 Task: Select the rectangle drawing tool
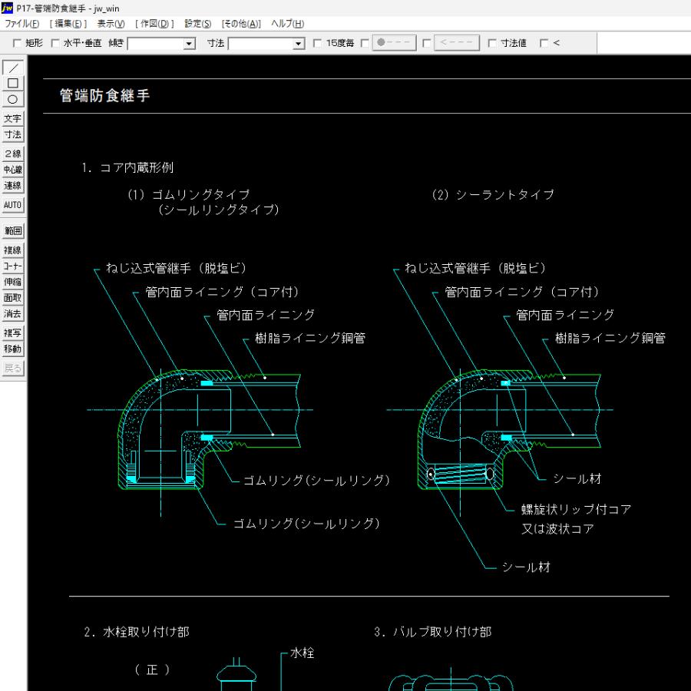click(x=13, y=83)
